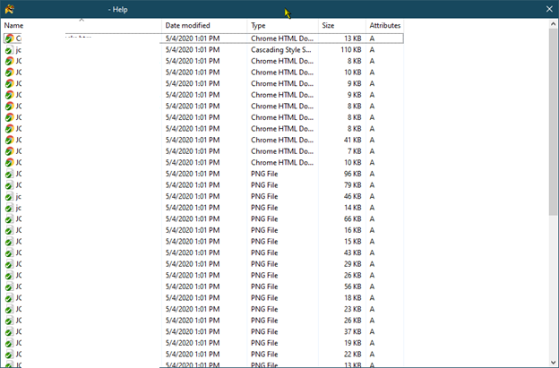Click the application icon in the title bar
The width and height of the screenshot is (559, 368).
click(10, 9)
